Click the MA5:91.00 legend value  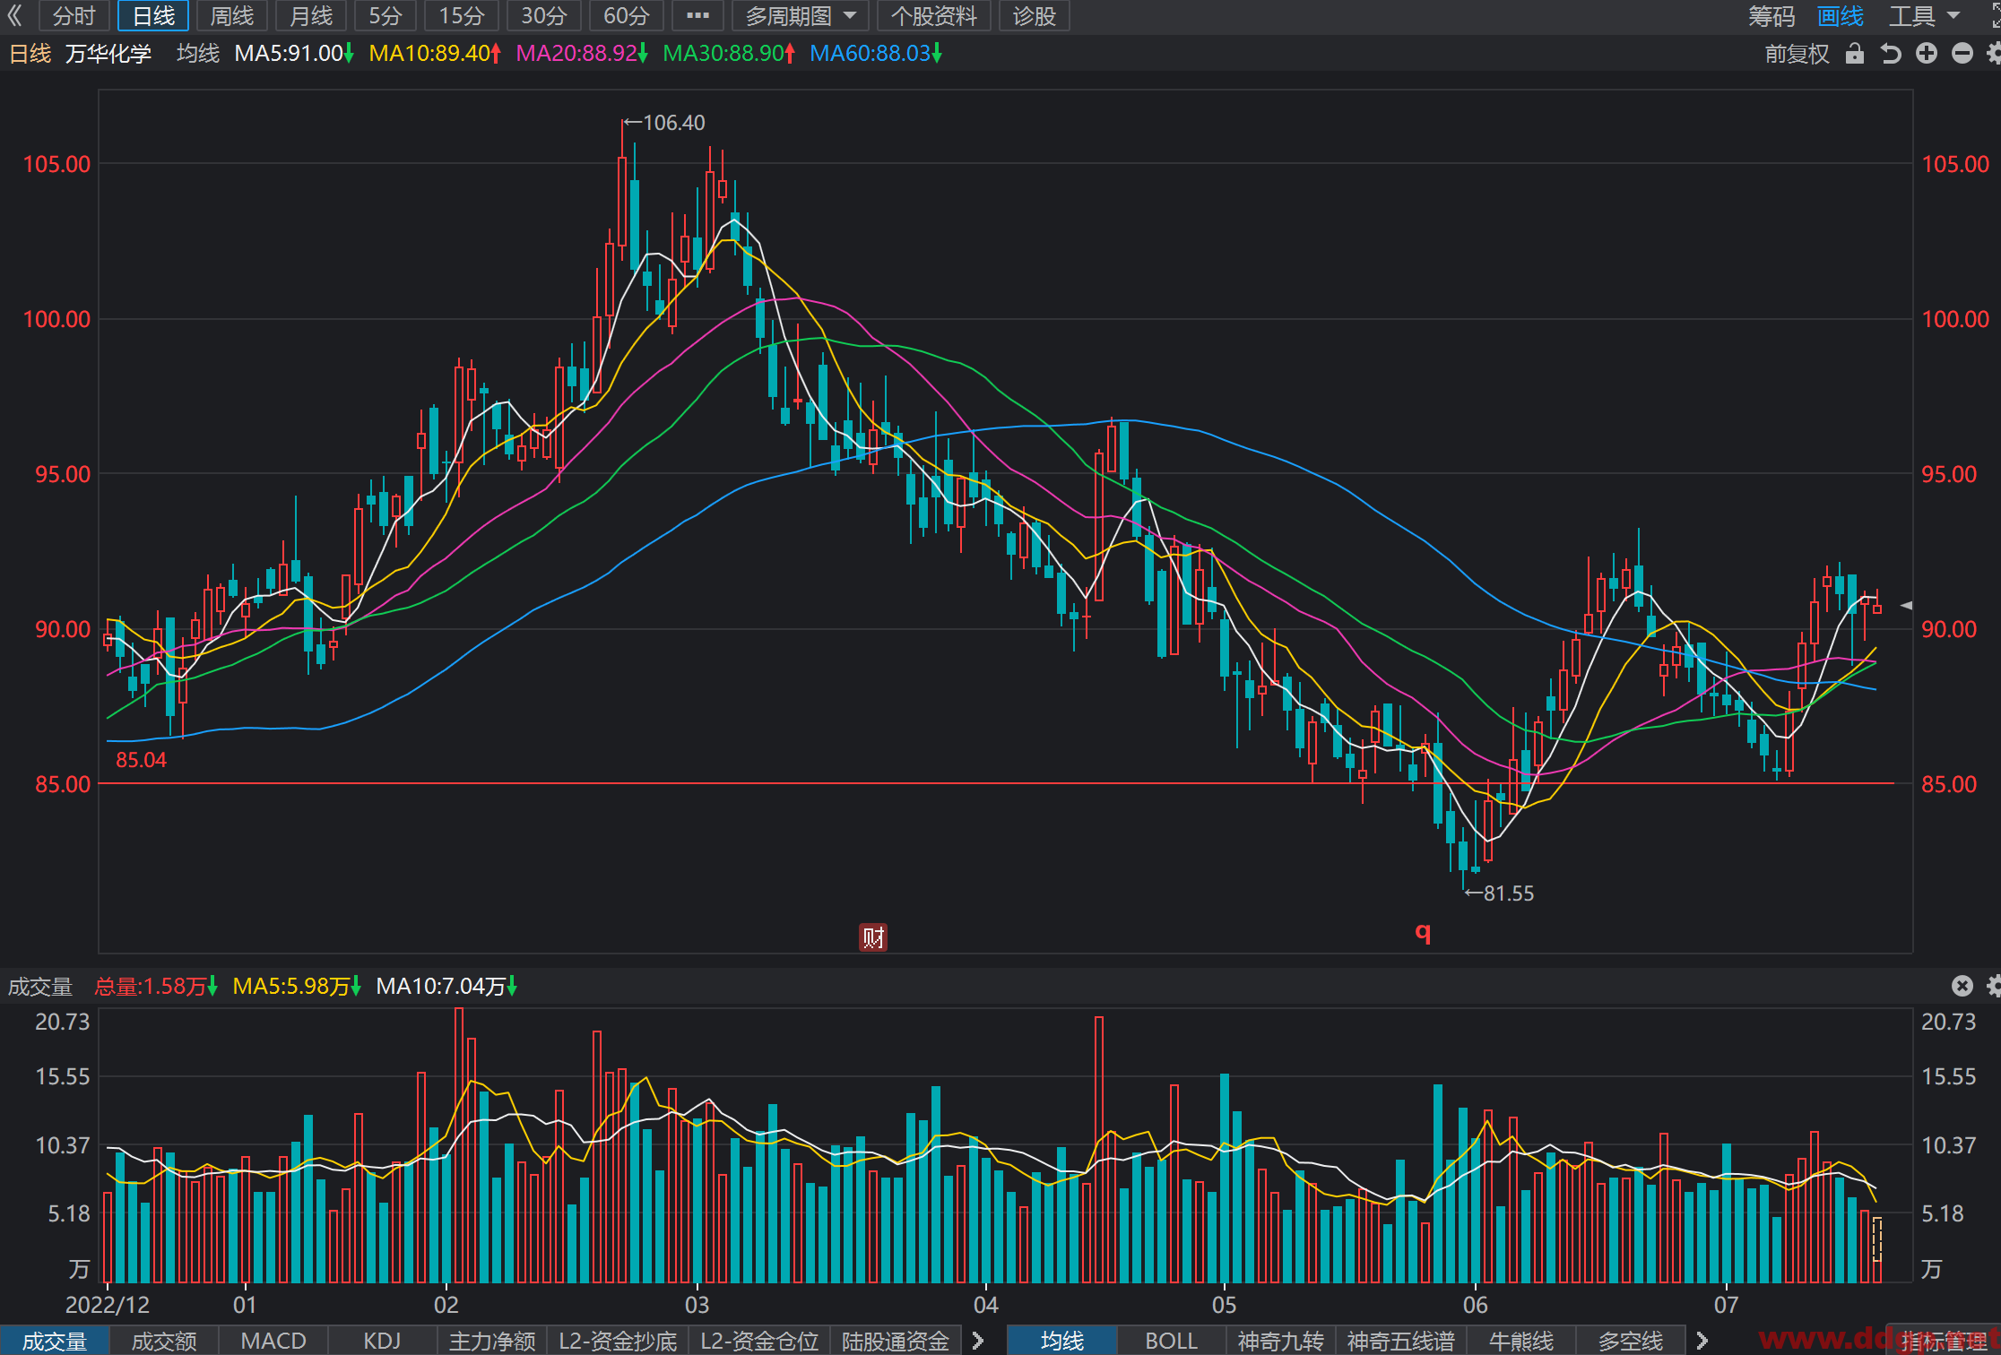click(294, 54)
